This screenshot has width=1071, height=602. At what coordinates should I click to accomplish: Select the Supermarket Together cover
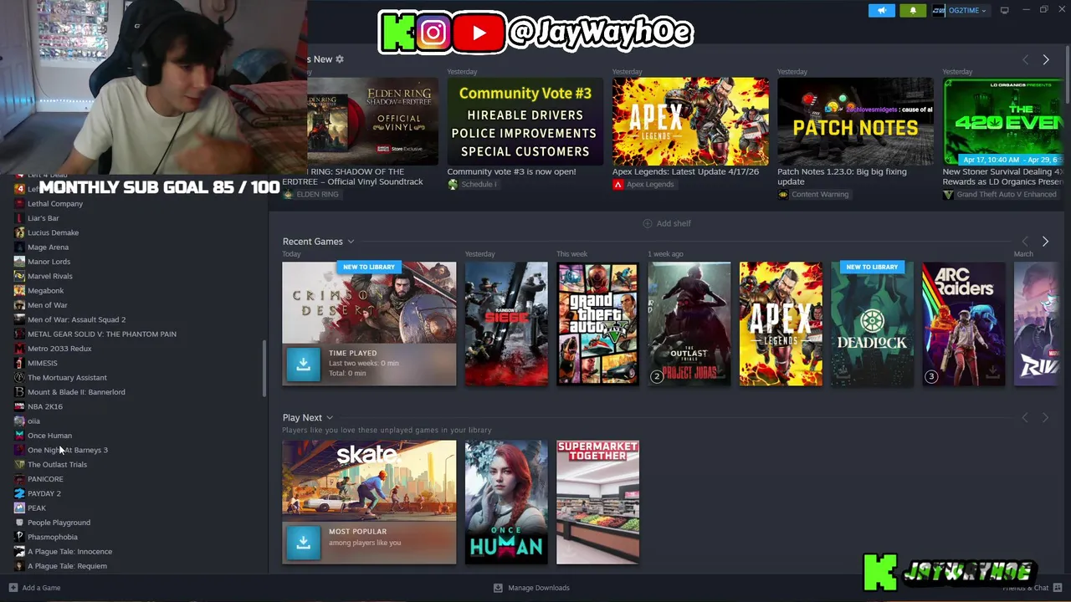(x=597, y=502)
